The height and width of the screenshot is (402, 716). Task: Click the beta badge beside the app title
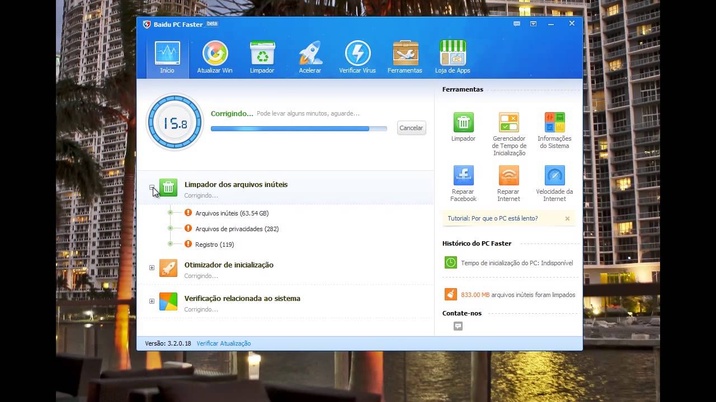(212, 23)
